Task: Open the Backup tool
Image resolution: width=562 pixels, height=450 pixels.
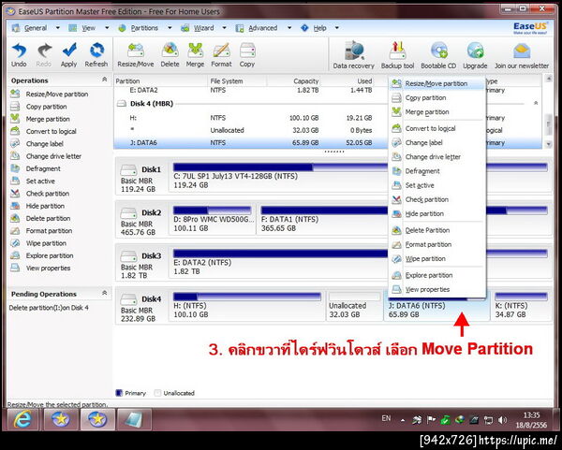Action: point(397,55)
